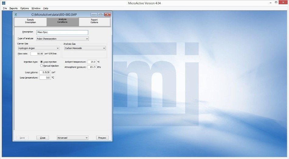Open the Help menu
Viewport: 289px width, 159px height.
[x=46, y=8]
